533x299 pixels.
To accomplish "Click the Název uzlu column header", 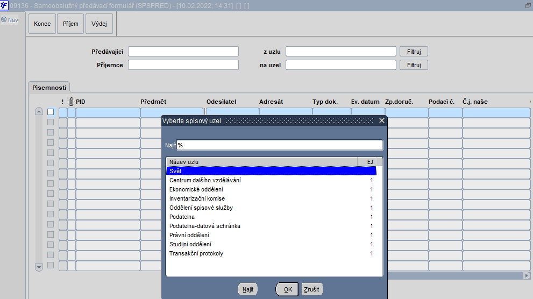I will tap(262, 162).
